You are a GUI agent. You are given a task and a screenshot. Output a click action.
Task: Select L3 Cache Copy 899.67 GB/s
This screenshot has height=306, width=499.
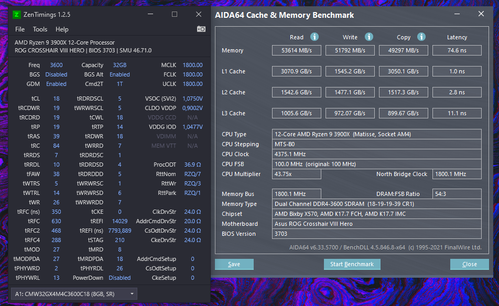click(404, 113)
